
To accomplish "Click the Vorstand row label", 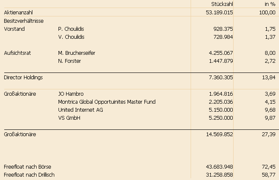I will click(14, 29).
